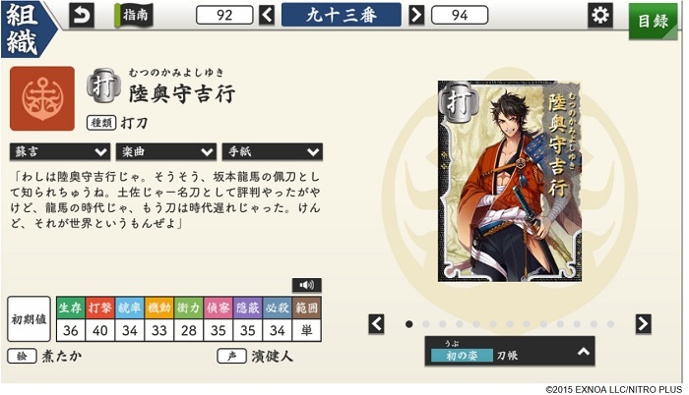Click the 初期値 stats tab
689x395 pixels.
tap(29, 319)
